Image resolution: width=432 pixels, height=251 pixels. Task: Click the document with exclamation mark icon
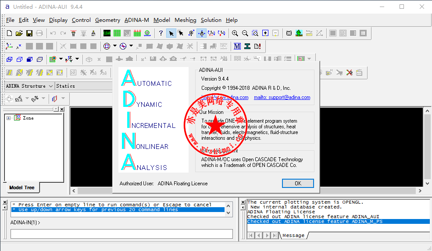[x=257, y=46]
